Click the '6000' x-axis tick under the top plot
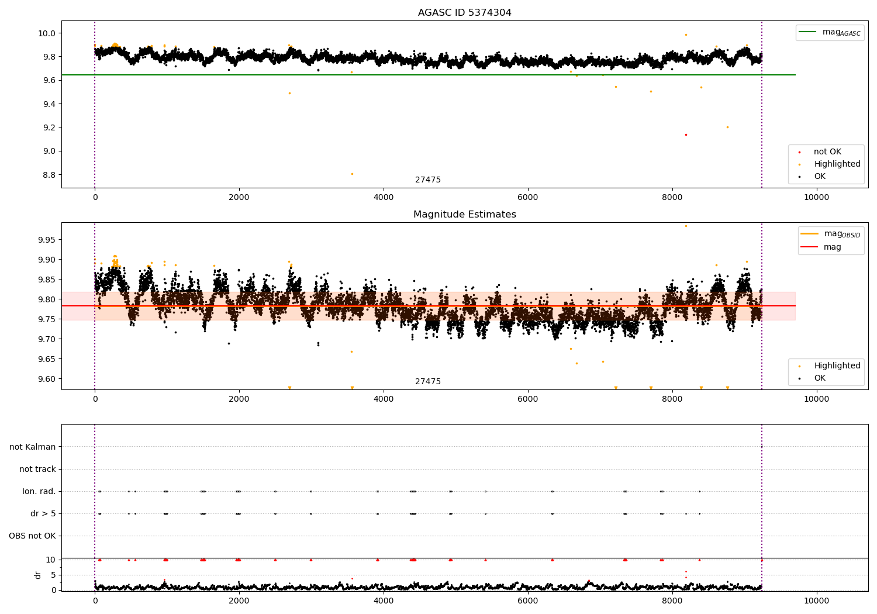877x614 pixels. [x=528, y=198]
